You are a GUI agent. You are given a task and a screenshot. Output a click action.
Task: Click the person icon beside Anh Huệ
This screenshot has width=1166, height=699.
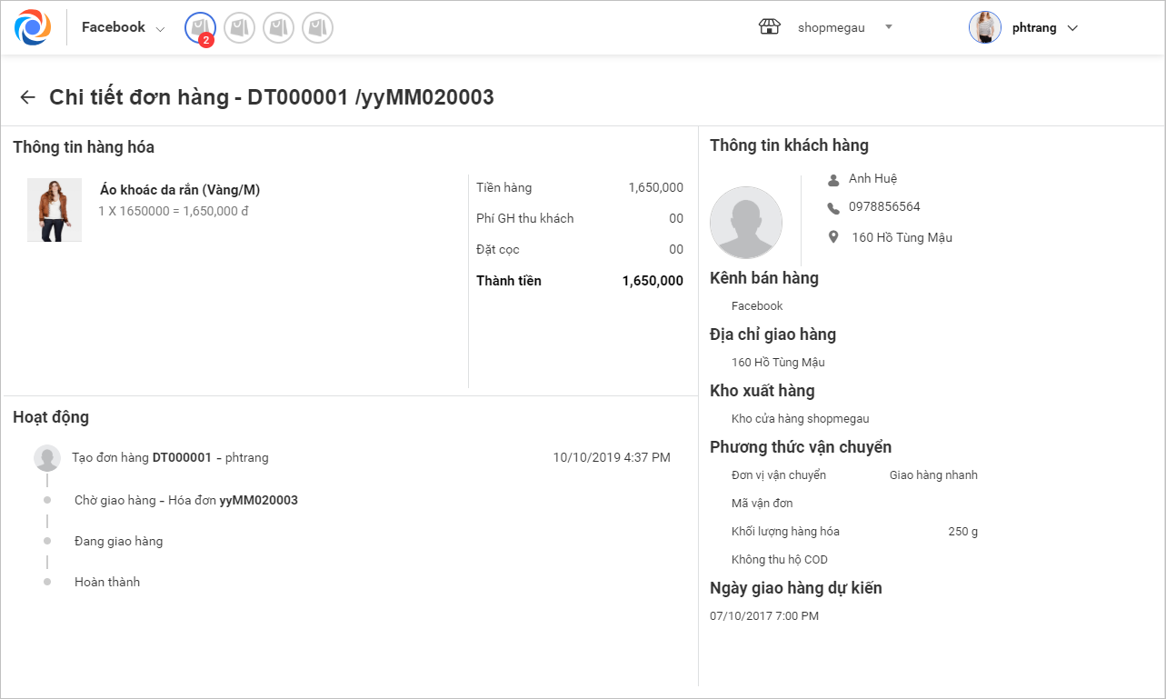click(x=833, y=179)
